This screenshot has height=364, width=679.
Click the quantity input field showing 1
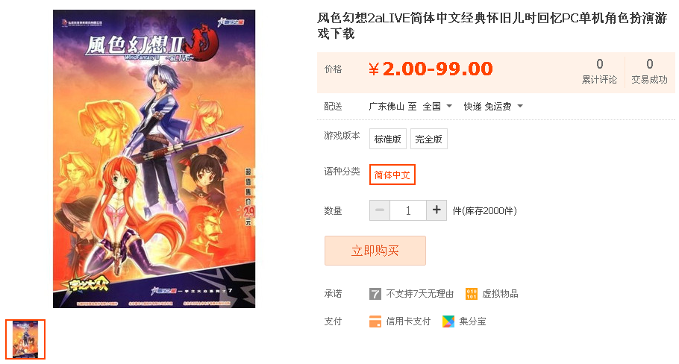tap(408, 210)
